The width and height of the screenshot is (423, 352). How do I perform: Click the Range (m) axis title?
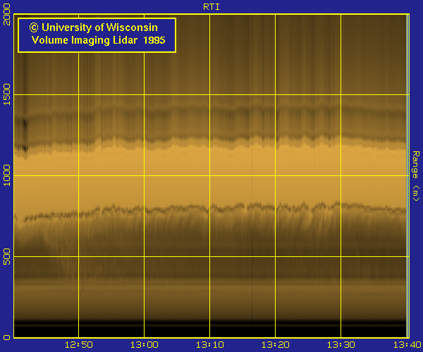(416, 176)
